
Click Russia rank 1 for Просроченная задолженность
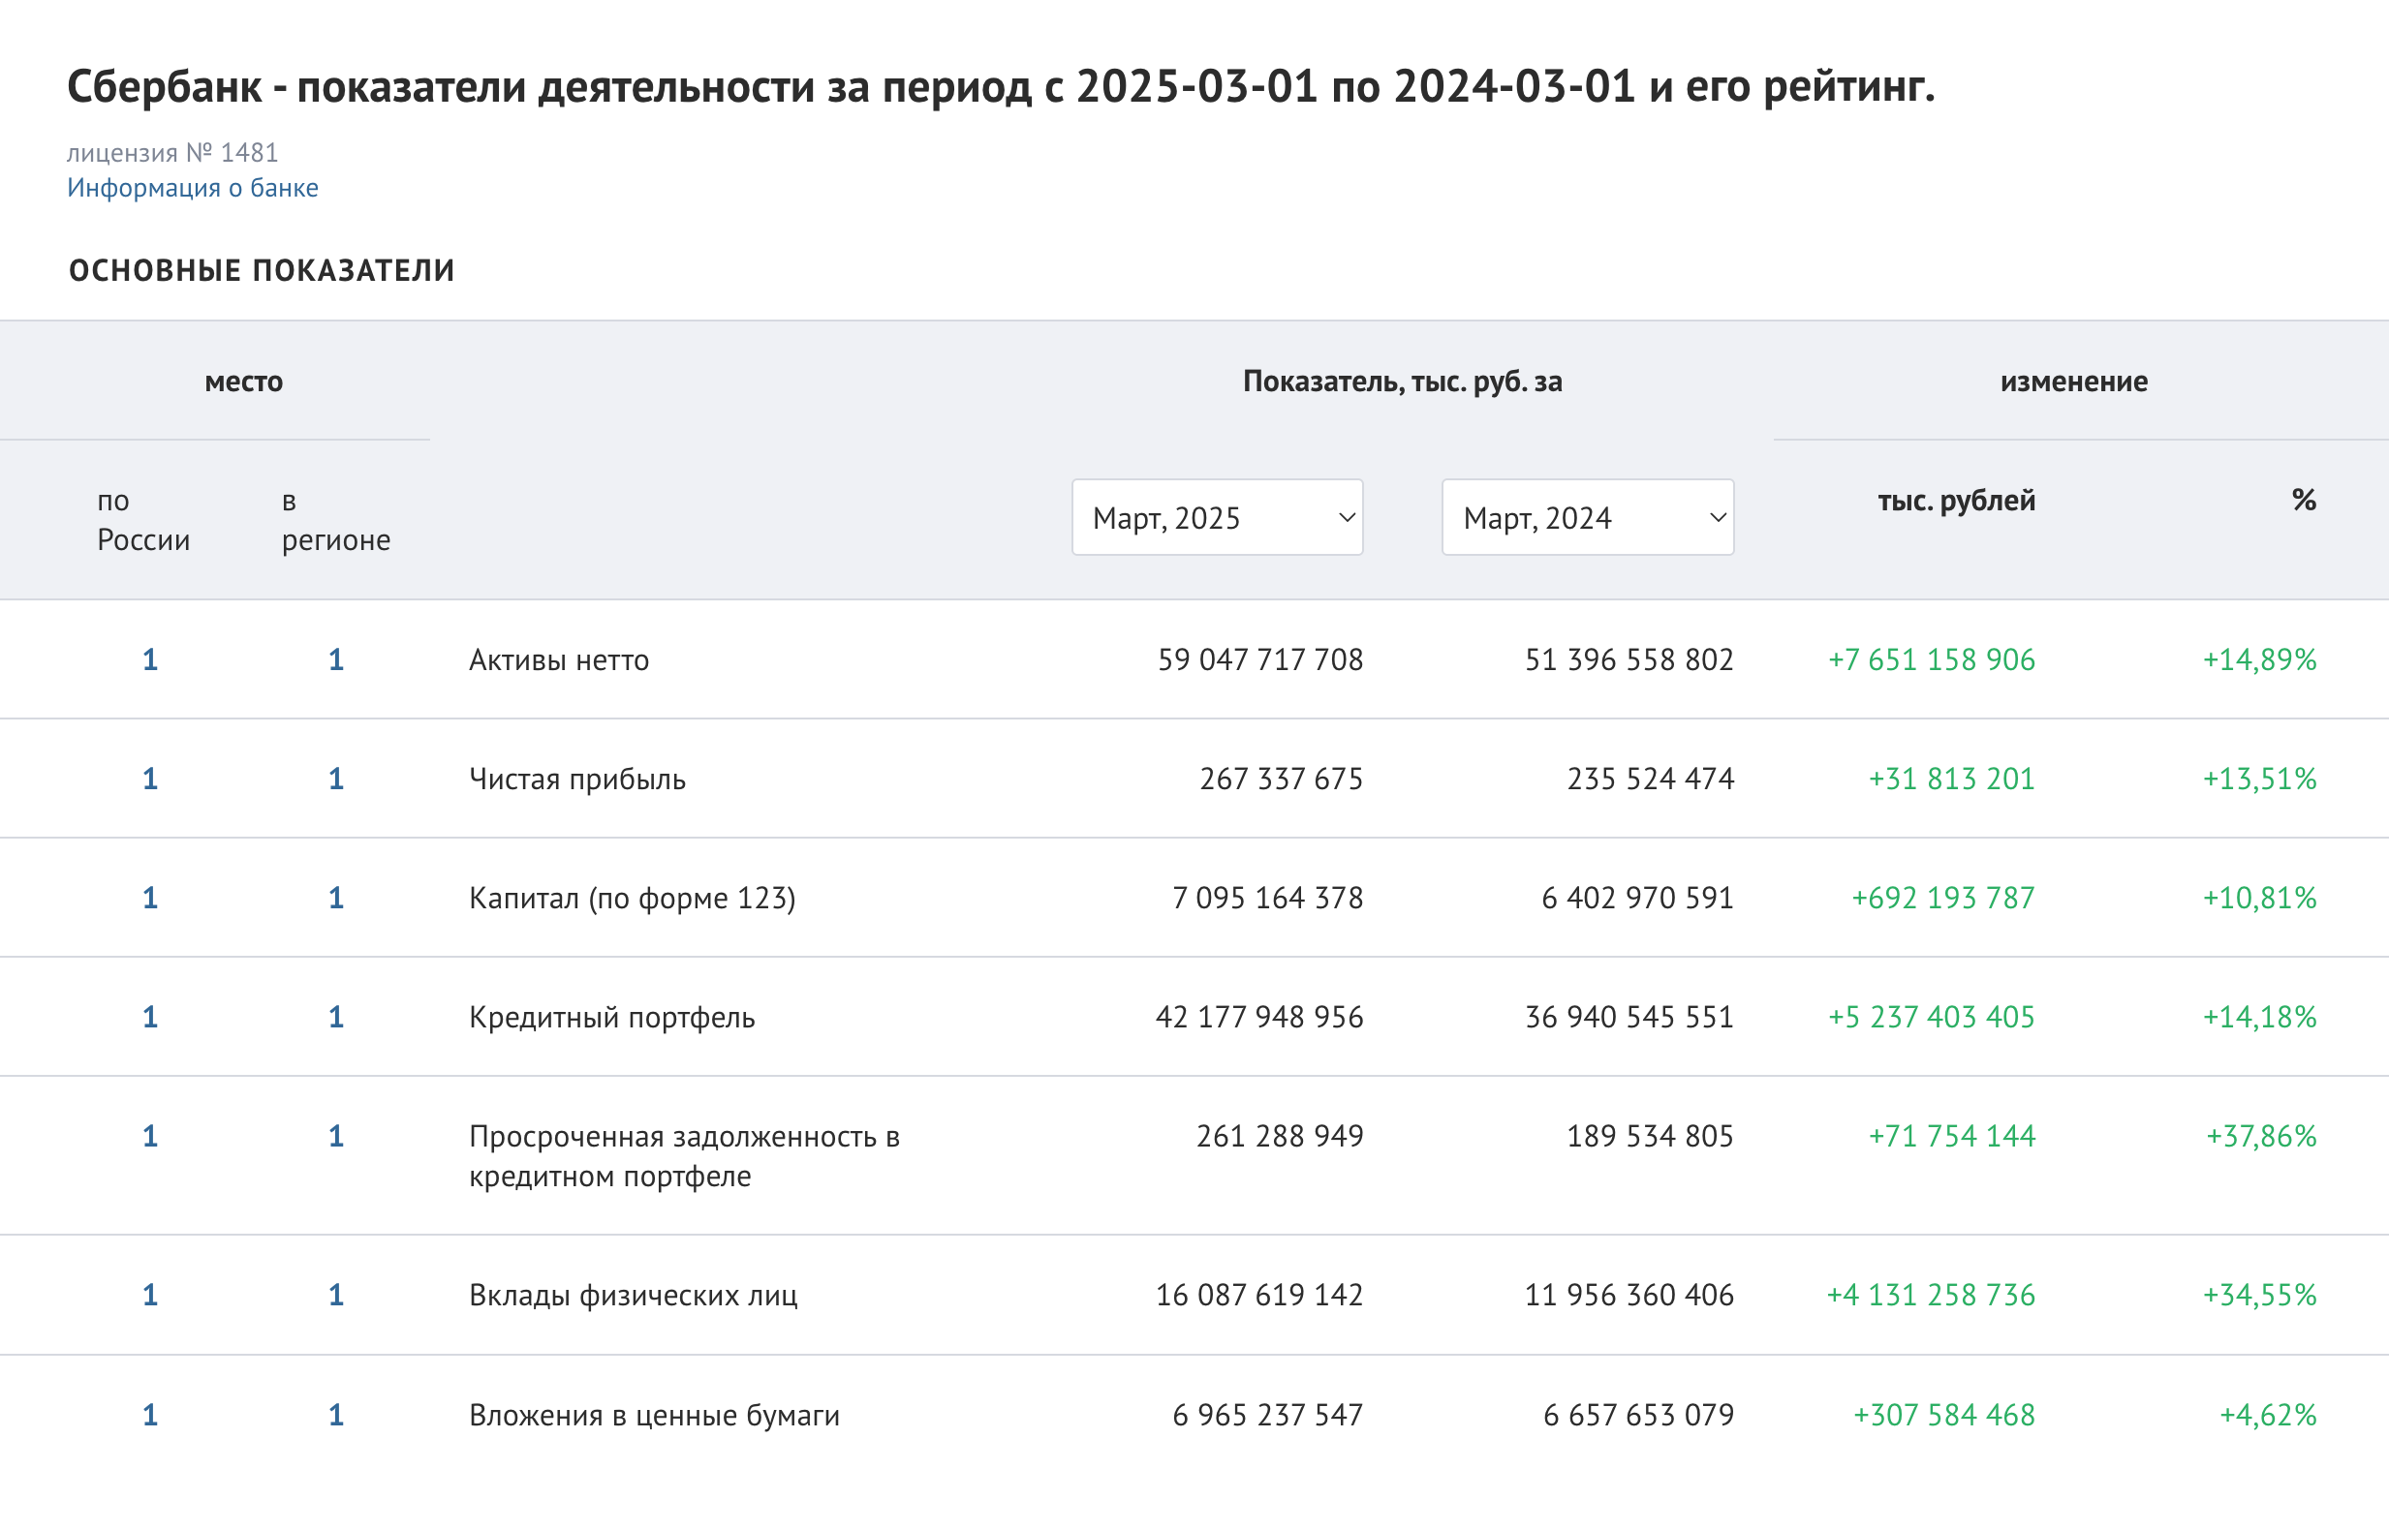coord(150,1137)
